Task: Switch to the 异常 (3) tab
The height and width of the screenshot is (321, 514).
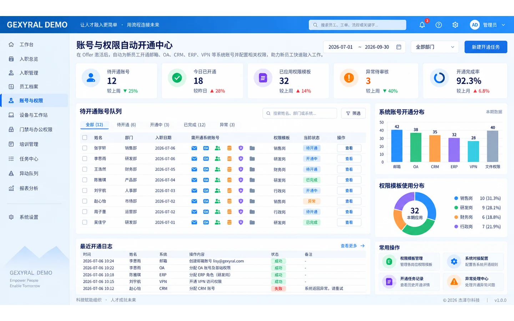Action: pos(227,125)
